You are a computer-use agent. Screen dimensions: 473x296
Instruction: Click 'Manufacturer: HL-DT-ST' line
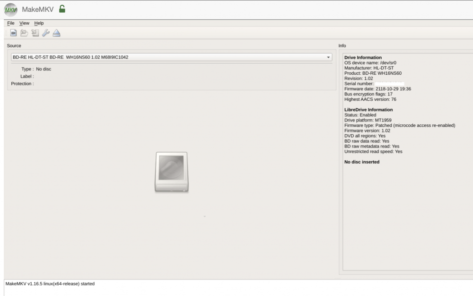[x=369, y=68]
